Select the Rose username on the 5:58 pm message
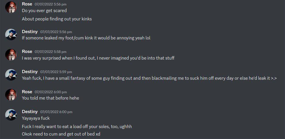The image size is (285, 139). (x=27, y=52)
